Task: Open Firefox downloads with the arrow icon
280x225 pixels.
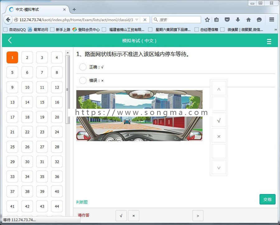Action: (x=238, y=19)
